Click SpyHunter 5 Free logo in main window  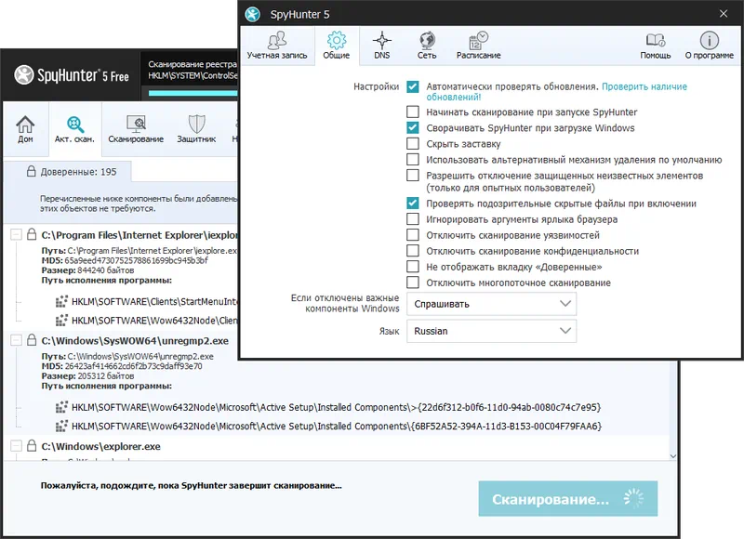tap(72, 75)
